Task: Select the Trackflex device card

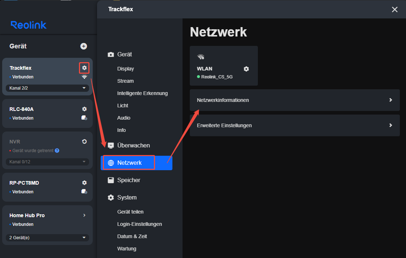Action: (x=47, y=77)
